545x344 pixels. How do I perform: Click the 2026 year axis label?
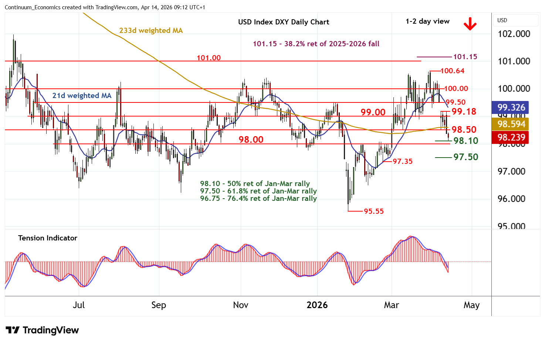(317, 305)
